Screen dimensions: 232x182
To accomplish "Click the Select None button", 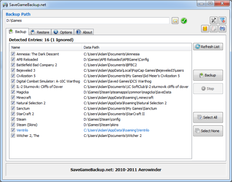I will coord(208,131).
